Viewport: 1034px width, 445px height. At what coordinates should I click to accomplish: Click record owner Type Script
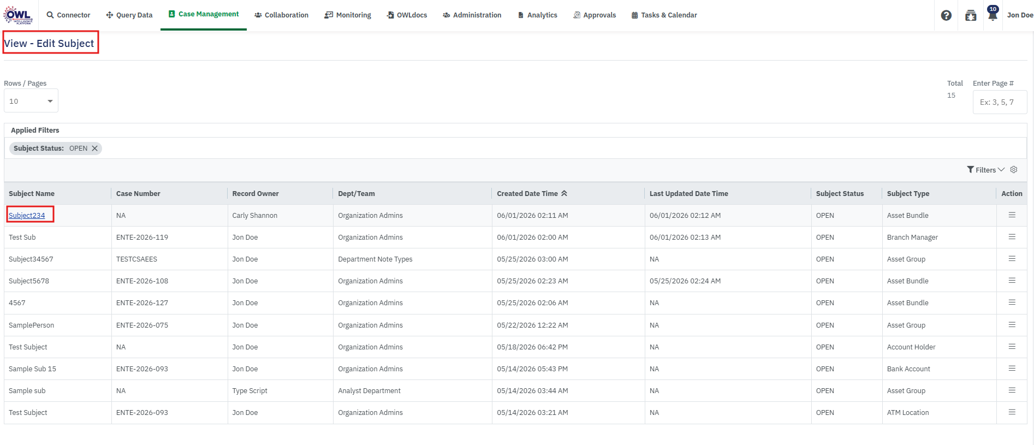pos(250,391)
